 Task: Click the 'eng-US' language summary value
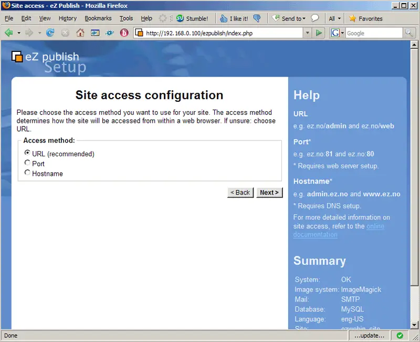352,319
